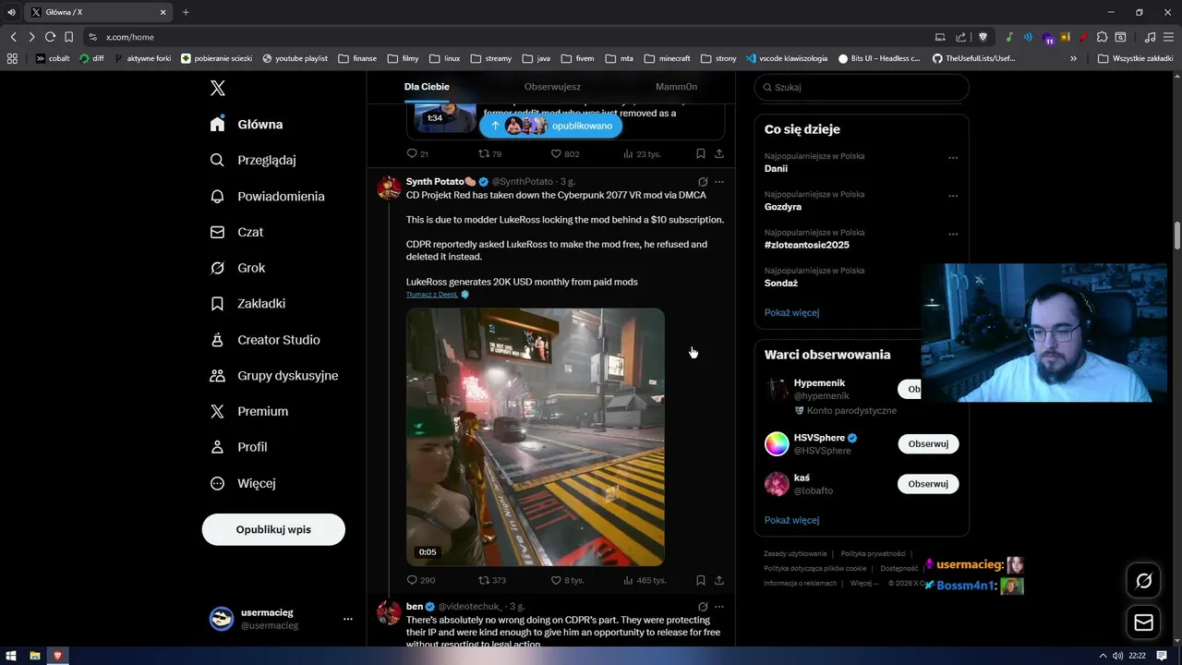This screenshot has height=665, width=1182.
Task: Open Grok from sidebar
Action: [237, 268]
